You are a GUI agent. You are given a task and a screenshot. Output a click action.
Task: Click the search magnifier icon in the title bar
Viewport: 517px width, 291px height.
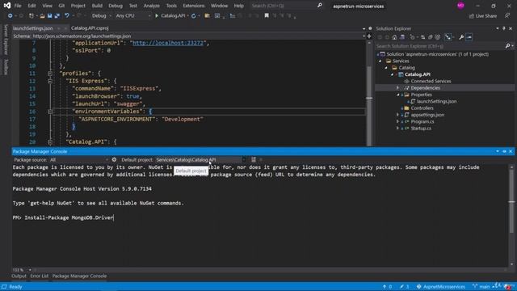[x=320, y=6]
